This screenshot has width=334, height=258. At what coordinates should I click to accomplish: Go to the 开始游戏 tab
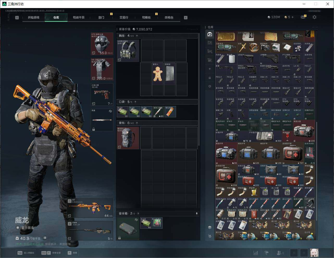[34, 17]
